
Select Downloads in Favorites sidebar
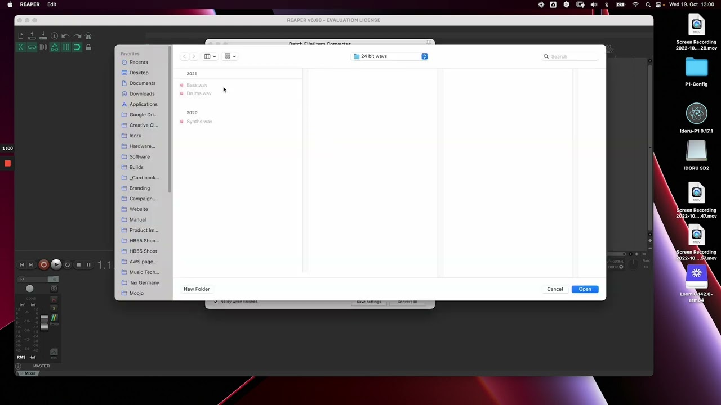pos(142,94)
